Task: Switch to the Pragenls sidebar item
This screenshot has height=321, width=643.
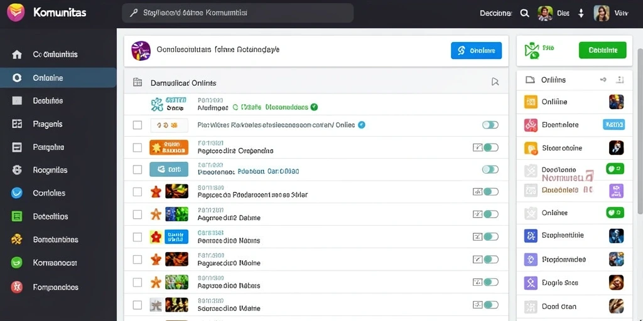Action: click(x=48, y=124)
